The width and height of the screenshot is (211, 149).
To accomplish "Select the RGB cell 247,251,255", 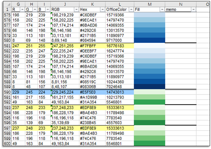I will point(65,46).
